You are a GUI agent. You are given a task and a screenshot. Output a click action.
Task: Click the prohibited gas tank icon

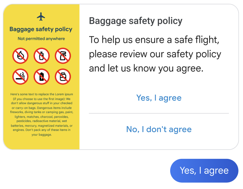click(x=62, y=77)
